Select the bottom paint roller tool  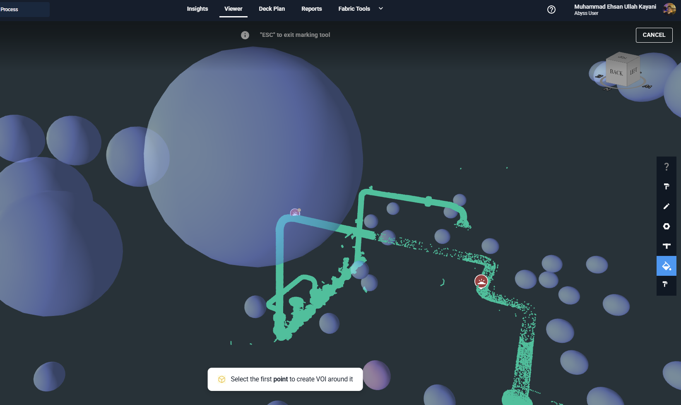(x=666, y=284)
